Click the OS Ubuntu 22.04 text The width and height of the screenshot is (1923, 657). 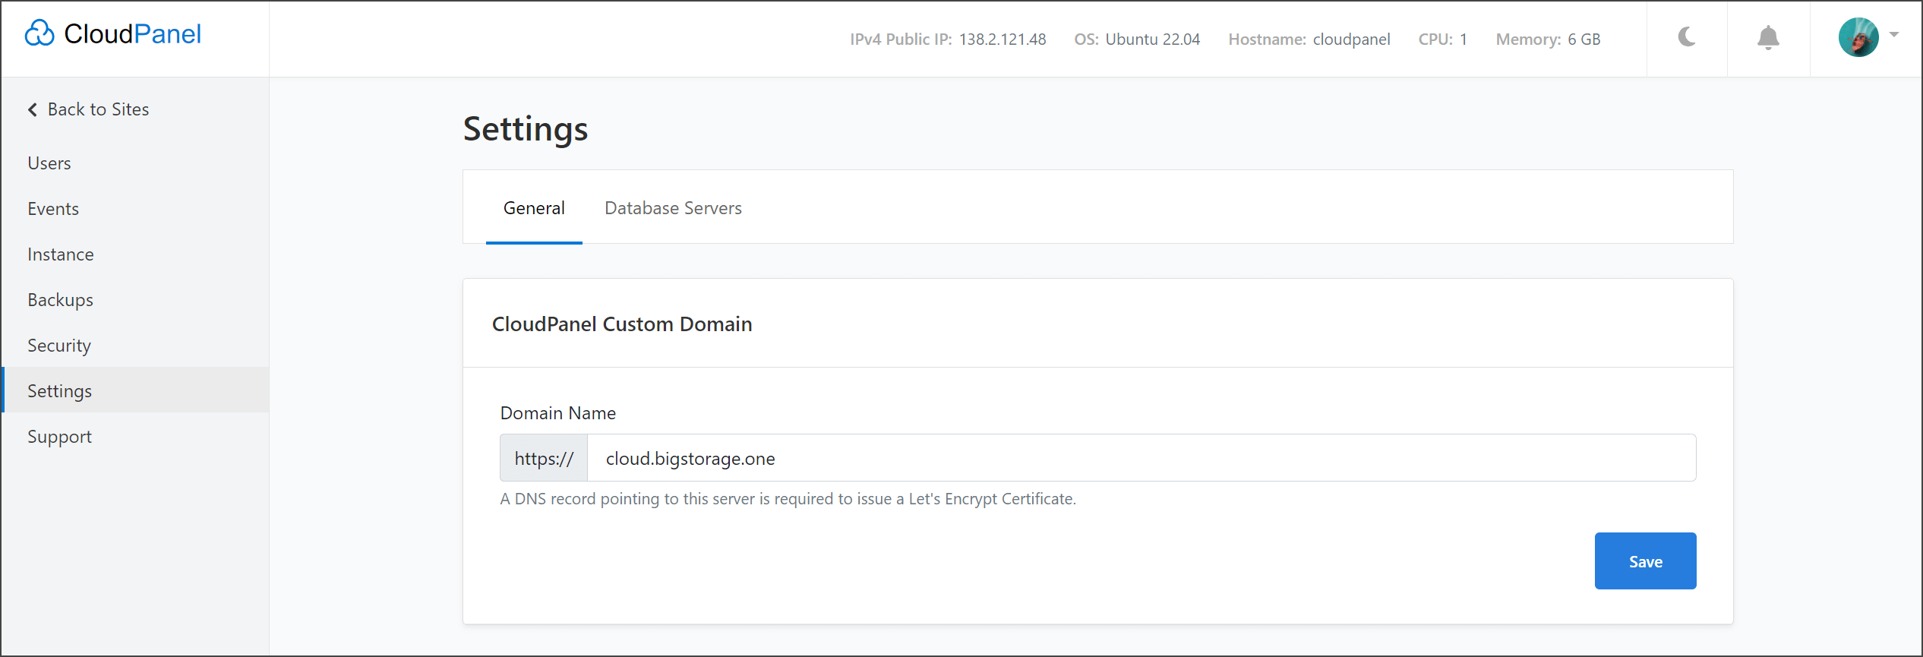pos(1137,39)
